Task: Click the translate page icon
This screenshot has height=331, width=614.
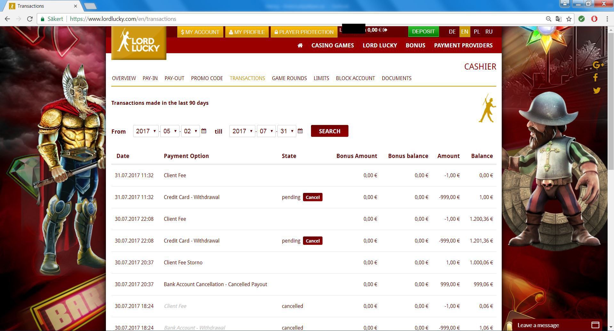Action: [559, 19]
